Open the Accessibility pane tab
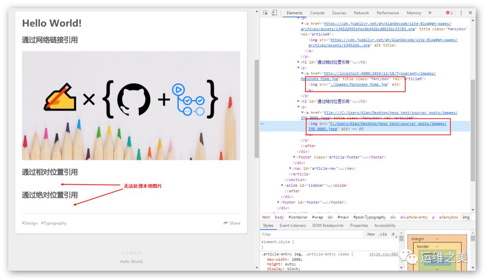 click(x=385, y=225)
